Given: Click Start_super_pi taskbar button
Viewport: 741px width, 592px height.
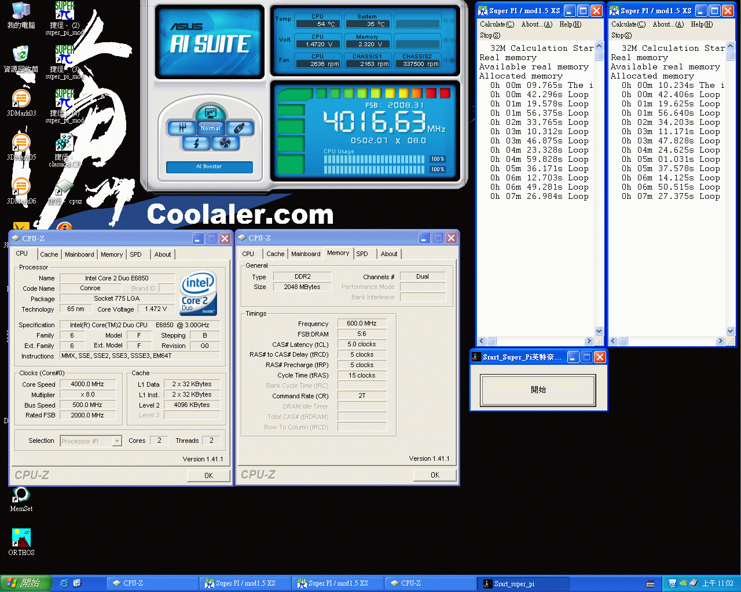Looking at the screenshot, I should point(524,583).
